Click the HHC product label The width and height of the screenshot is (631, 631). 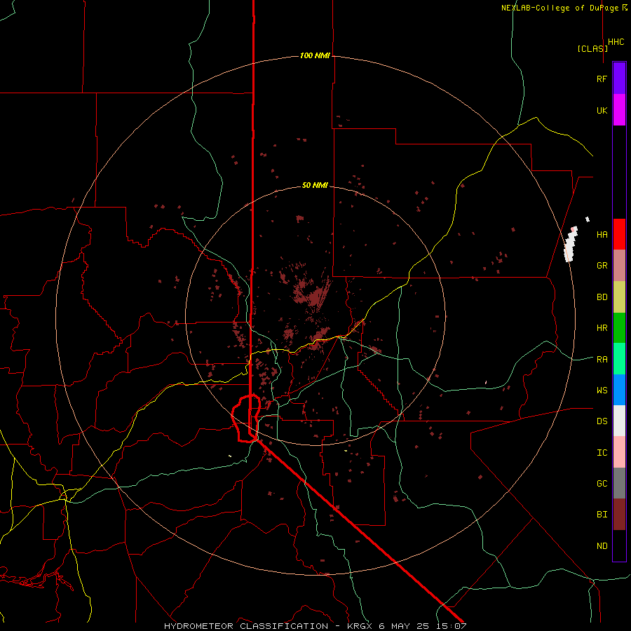click(616, 42)
